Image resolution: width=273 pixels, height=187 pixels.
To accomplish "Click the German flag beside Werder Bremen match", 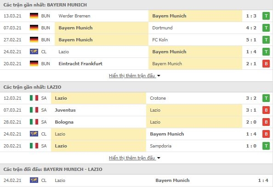I will (34, 16).
